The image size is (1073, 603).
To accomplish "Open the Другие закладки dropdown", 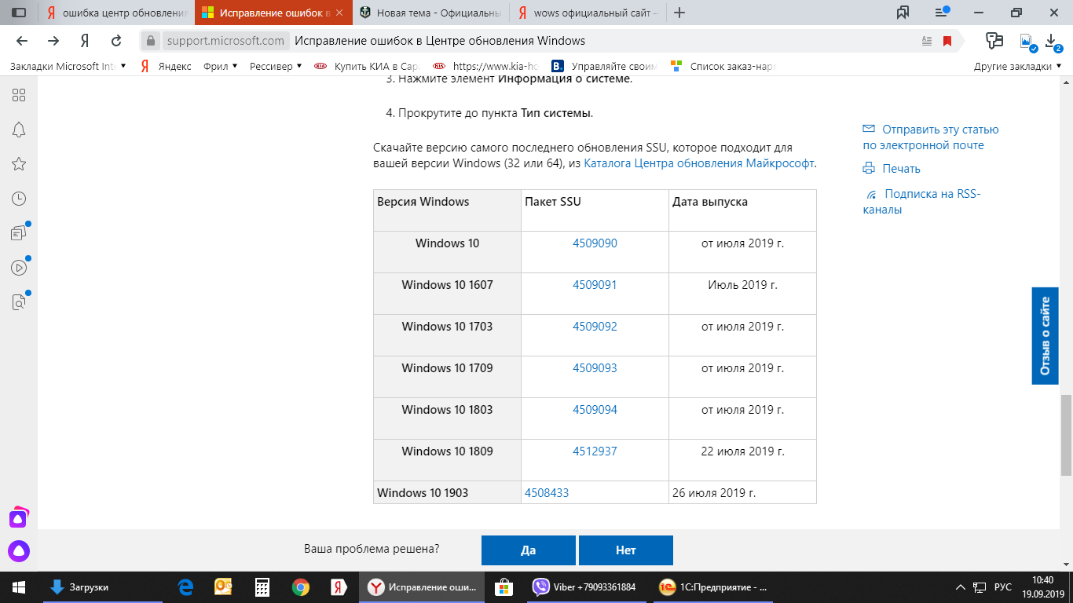I will (1018, 67).
